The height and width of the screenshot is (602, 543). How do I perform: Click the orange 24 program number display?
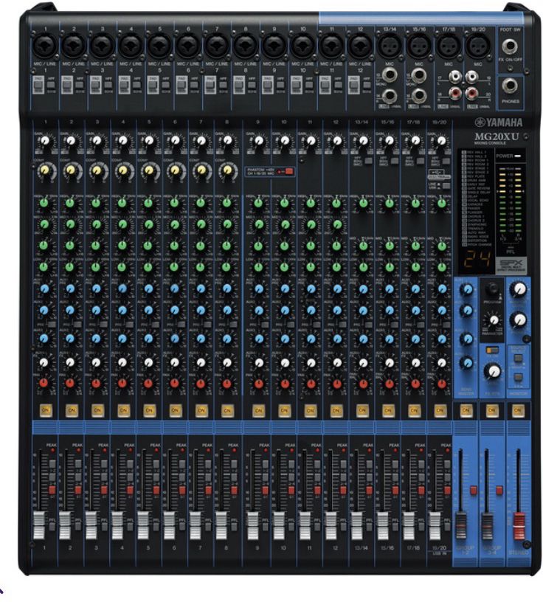[477, 260]
